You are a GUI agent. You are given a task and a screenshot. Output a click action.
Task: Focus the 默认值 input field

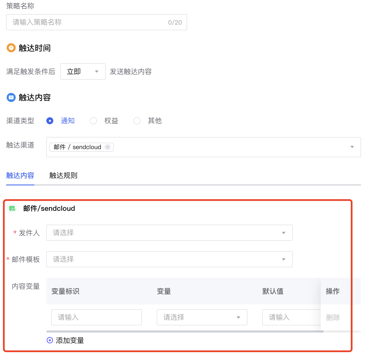(x=291, y=317)
